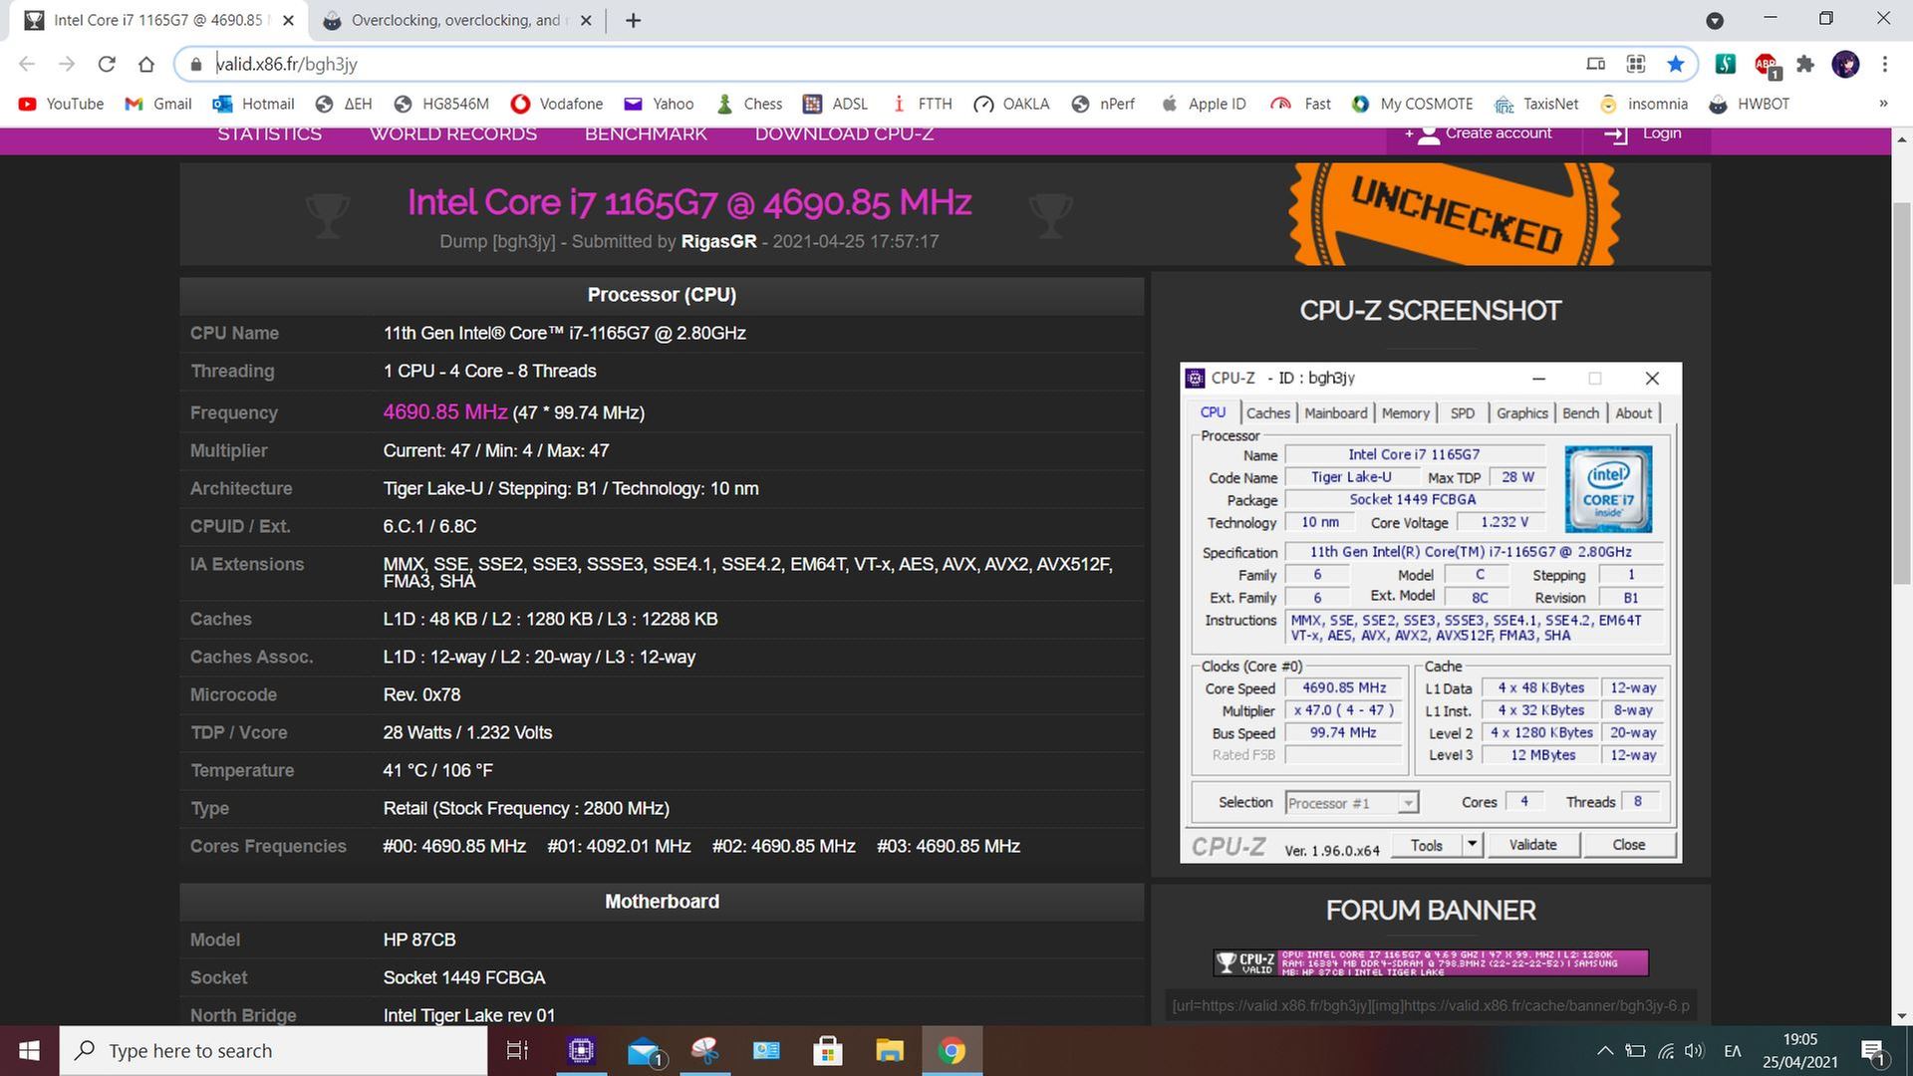Select the Mainboard tab in CPU-Z screenshot

coord(1335,413)
